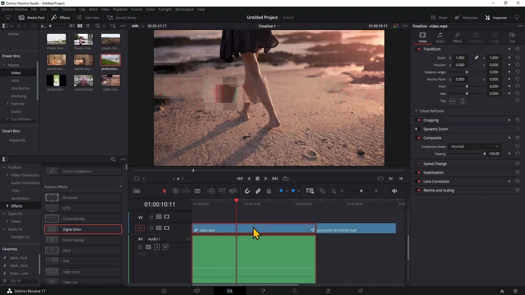This screenshot has height=295, width=525.
Task: Open the Fusion menu in menu bar
Action: point(136,9)
